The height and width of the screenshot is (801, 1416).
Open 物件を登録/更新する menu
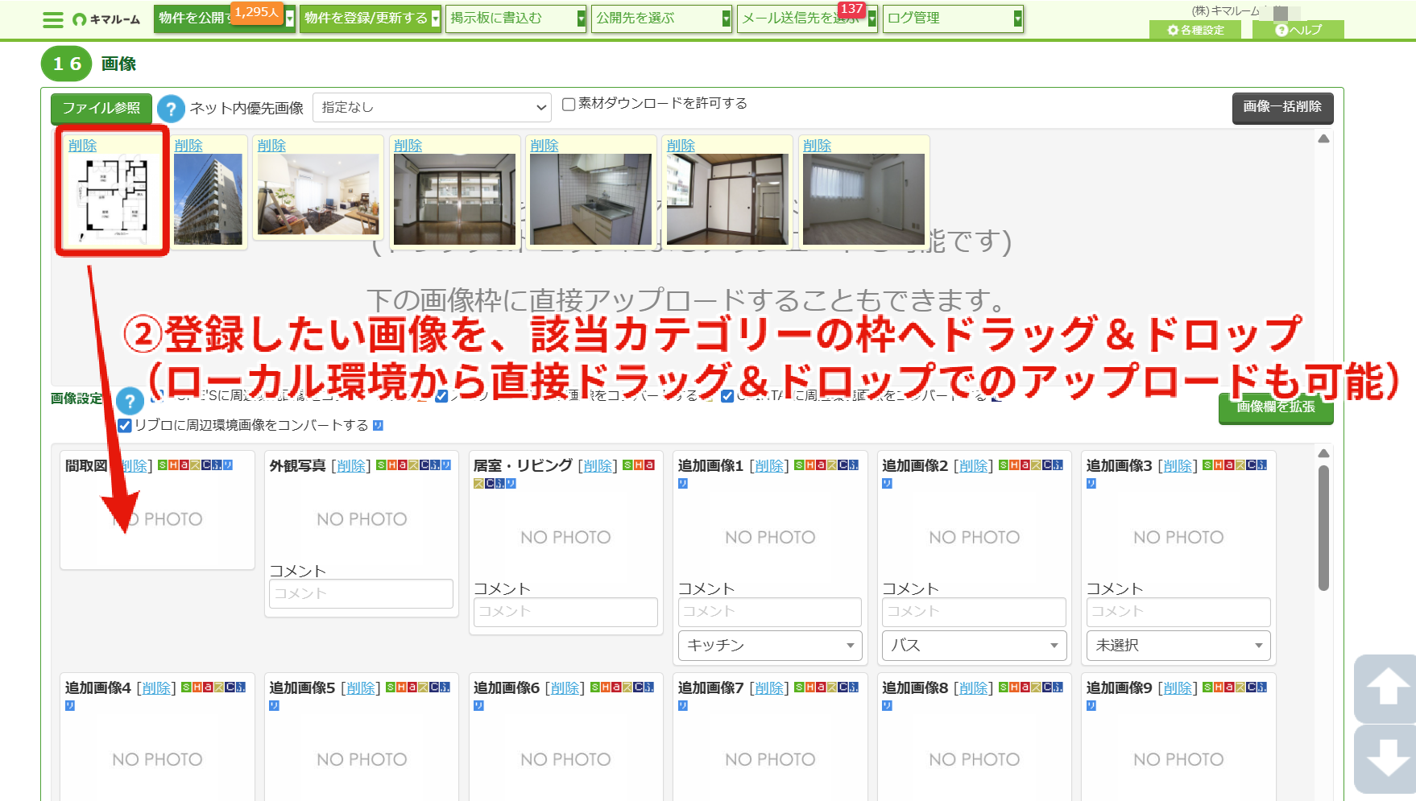371,19
